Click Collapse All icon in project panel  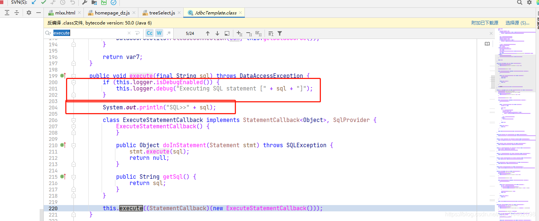click(x=17, y=13)
